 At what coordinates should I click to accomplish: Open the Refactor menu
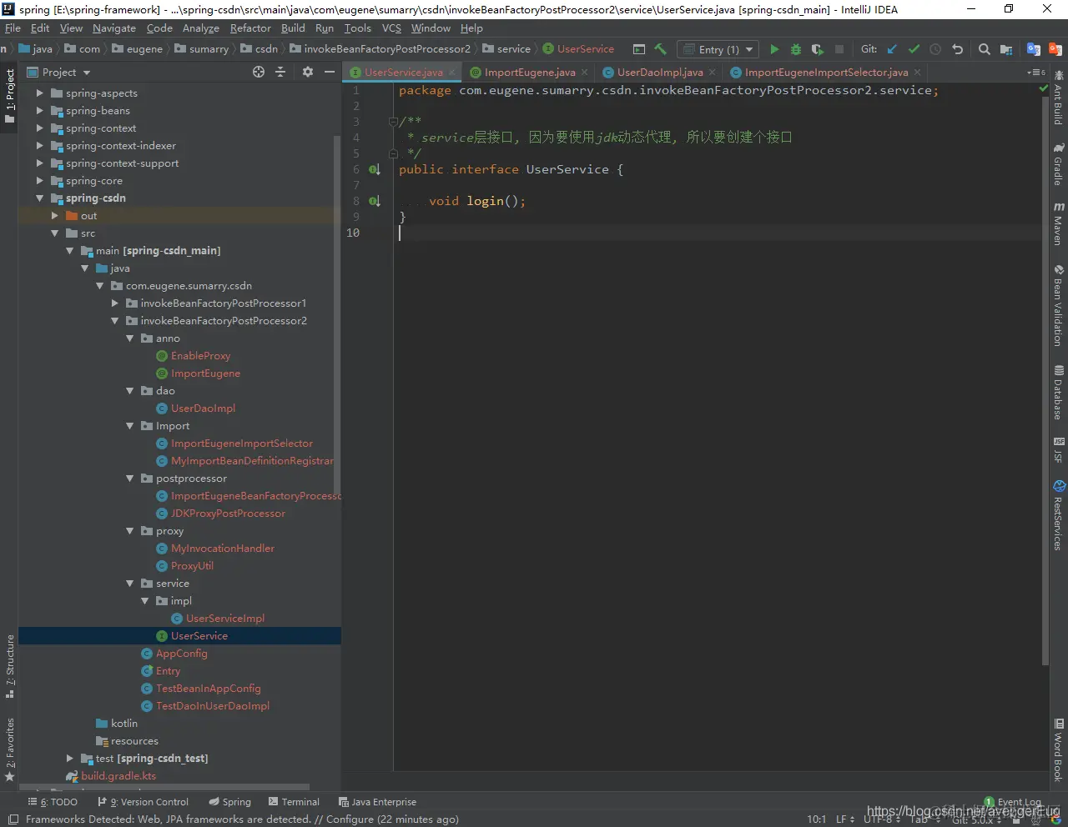point(250,28)
